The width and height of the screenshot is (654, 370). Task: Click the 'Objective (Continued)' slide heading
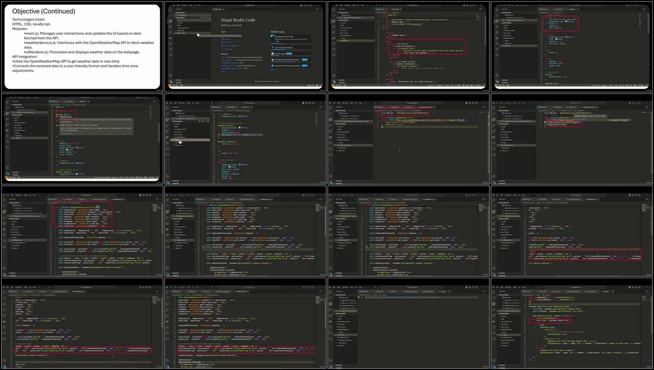[44, 11]
